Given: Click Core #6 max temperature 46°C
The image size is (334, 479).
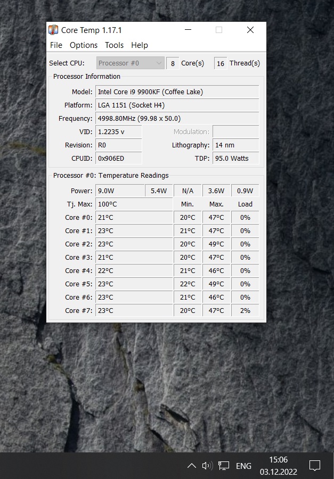Looking at the screenshot, I should tap(216, 297).
